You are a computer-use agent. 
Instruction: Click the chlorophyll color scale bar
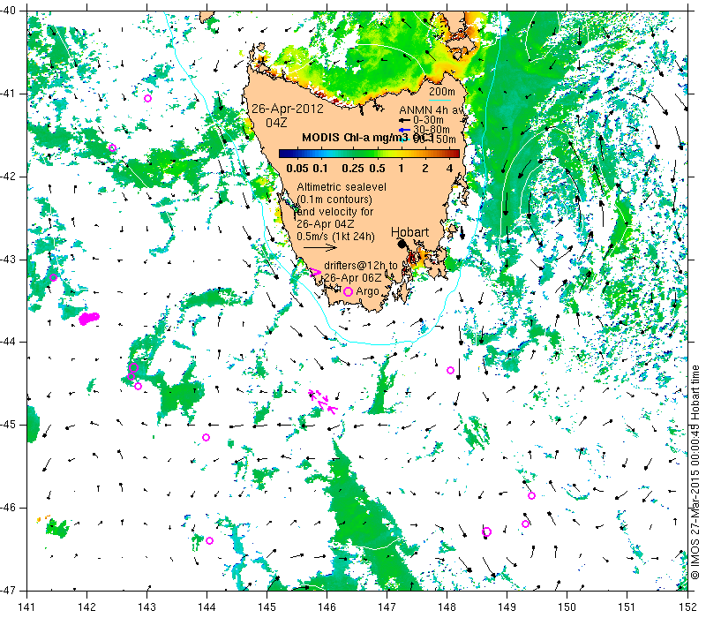pos(369,154)
